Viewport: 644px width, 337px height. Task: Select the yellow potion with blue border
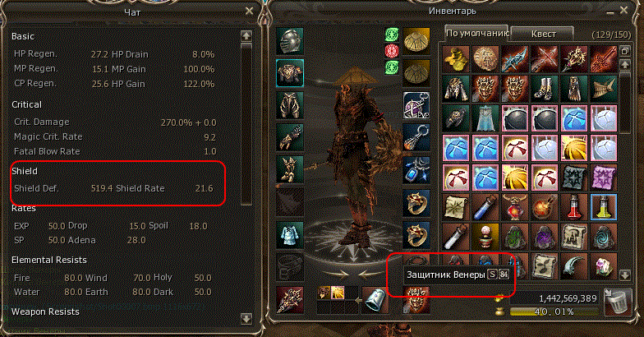[604, 207]
